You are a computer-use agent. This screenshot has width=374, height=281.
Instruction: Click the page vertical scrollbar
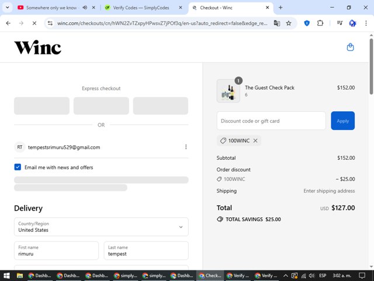372,66
